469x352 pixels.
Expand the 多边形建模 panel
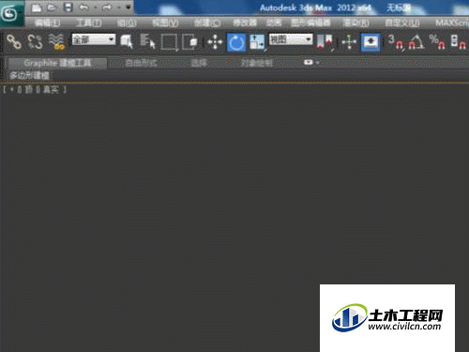coord(29,75)
